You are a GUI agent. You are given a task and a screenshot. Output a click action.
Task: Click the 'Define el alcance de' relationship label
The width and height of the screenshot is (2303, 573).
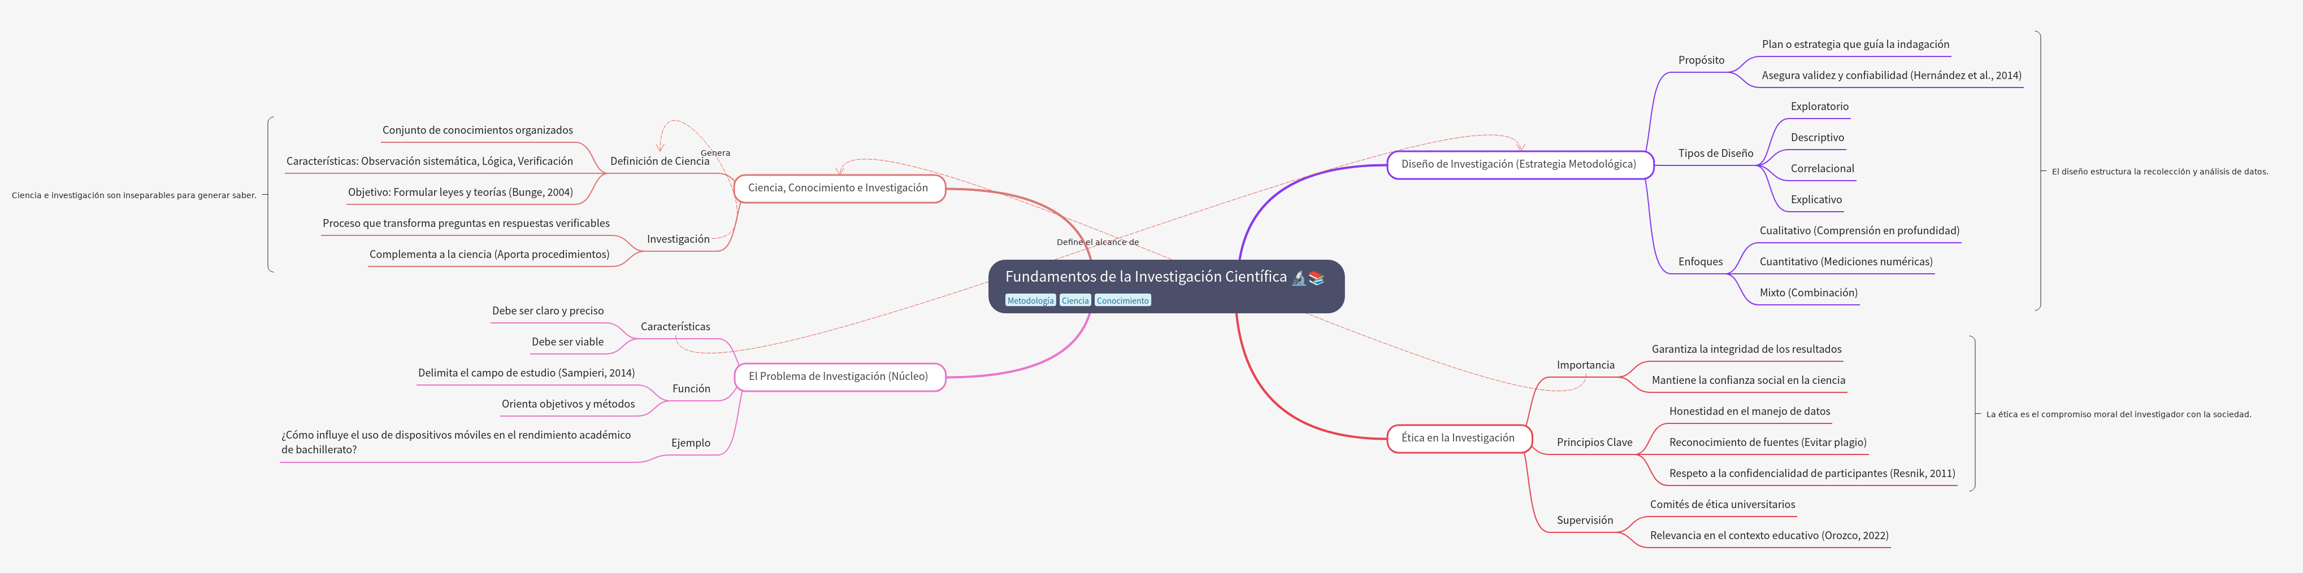point(1097,242)
